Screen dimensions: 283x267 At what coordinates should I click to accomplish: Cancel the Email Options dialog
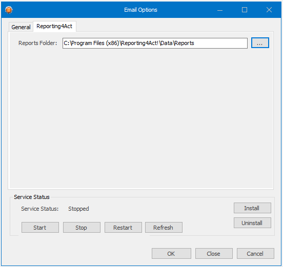pyautogui.click(x=255, y=254)
